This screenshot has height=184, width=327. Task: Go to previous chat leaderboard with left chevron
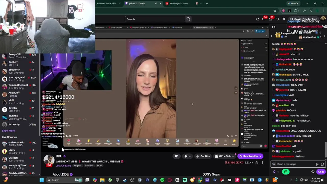[x=272, y=36]
